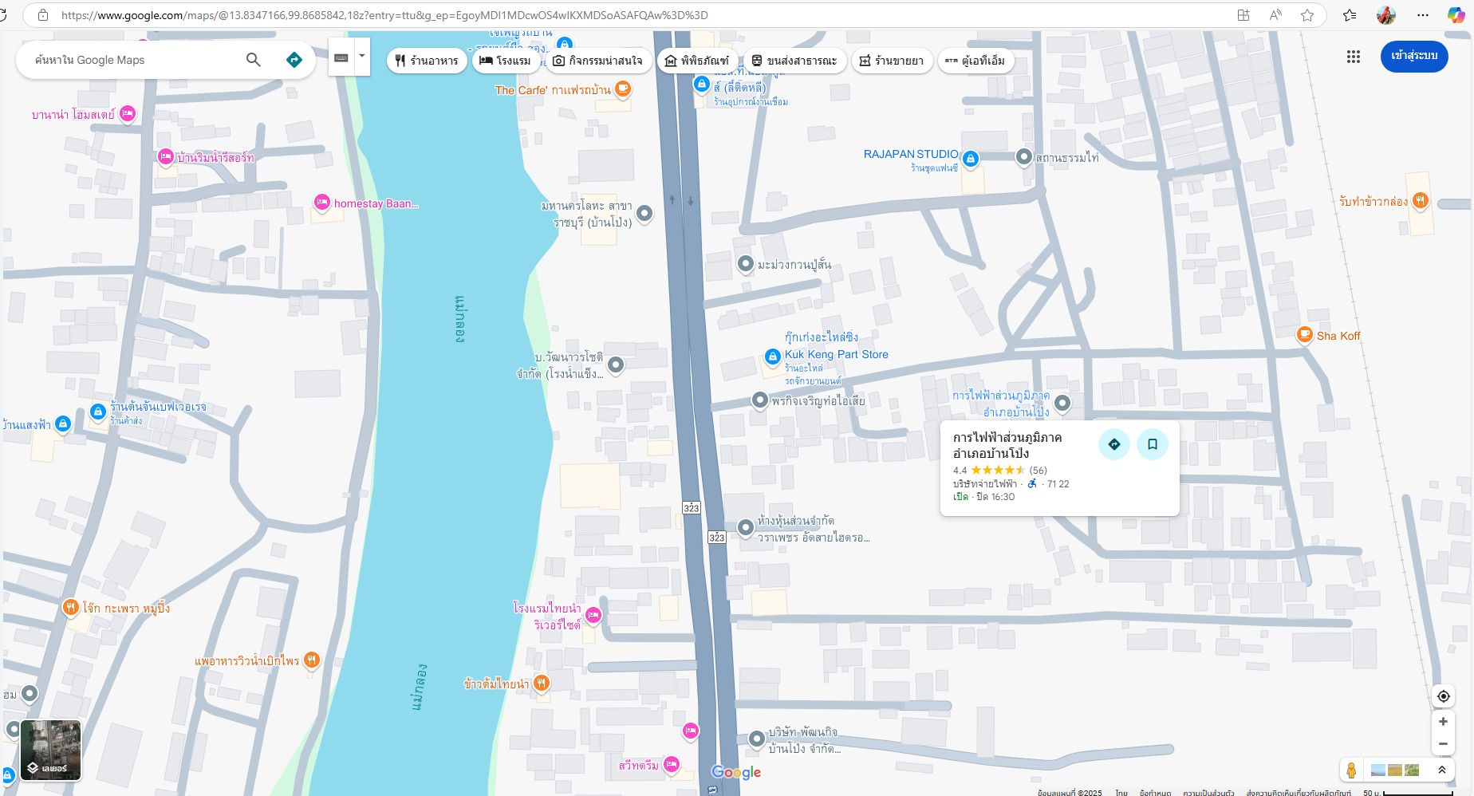Select the บริษัท พัฒนกิจ บ้านโป่ง pin
1474x796 pixels.
[756, 739]
